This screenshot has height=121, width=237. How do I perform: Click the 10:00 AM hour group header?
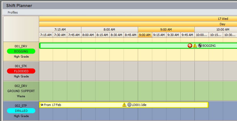pyautogui.click(x=216, y=29)
